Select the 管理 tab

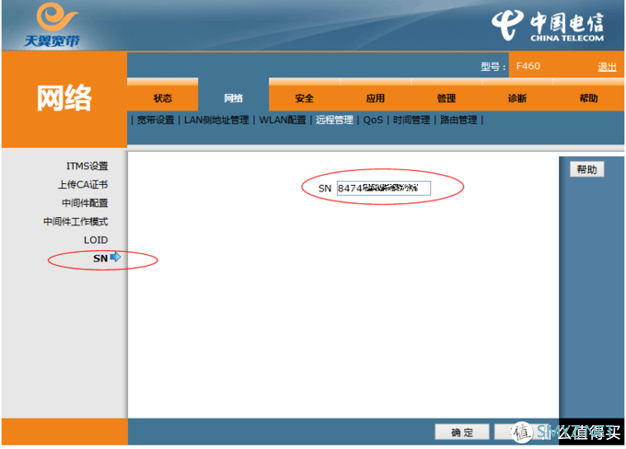point(446,98)
